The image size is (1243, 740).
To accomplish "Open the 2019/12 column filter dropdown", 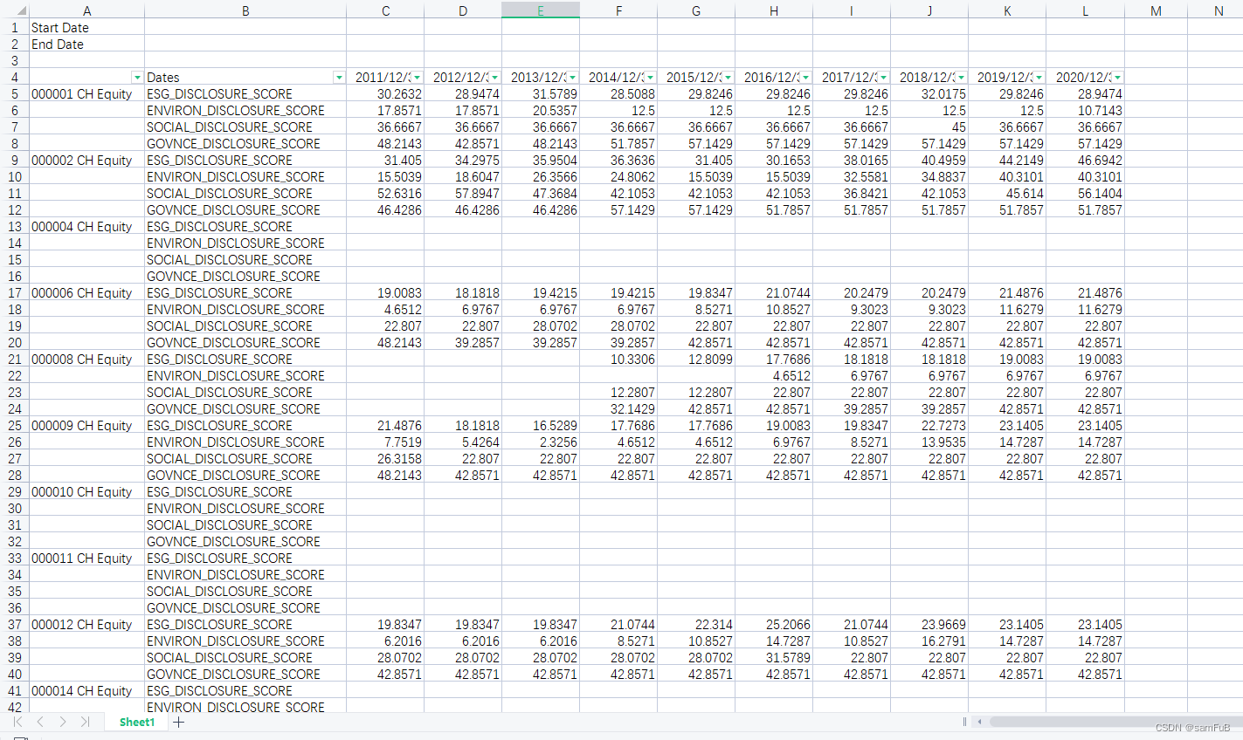I will pyautogui.click(x=1039, y=78).
